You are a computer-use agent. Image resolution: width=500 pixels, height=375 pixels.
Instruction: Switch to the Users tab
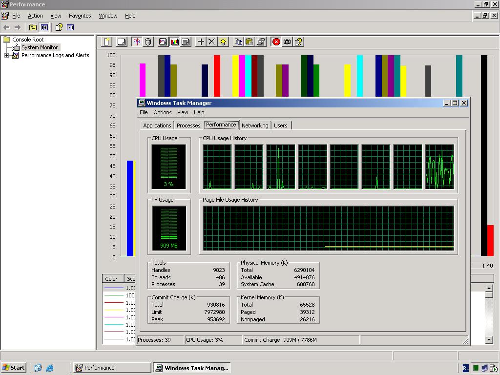[281, 125]
